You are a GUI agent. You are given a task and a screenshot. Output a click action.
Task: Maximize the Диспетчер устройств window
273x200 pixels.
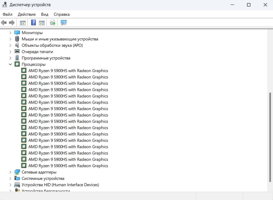coord(249,5)
